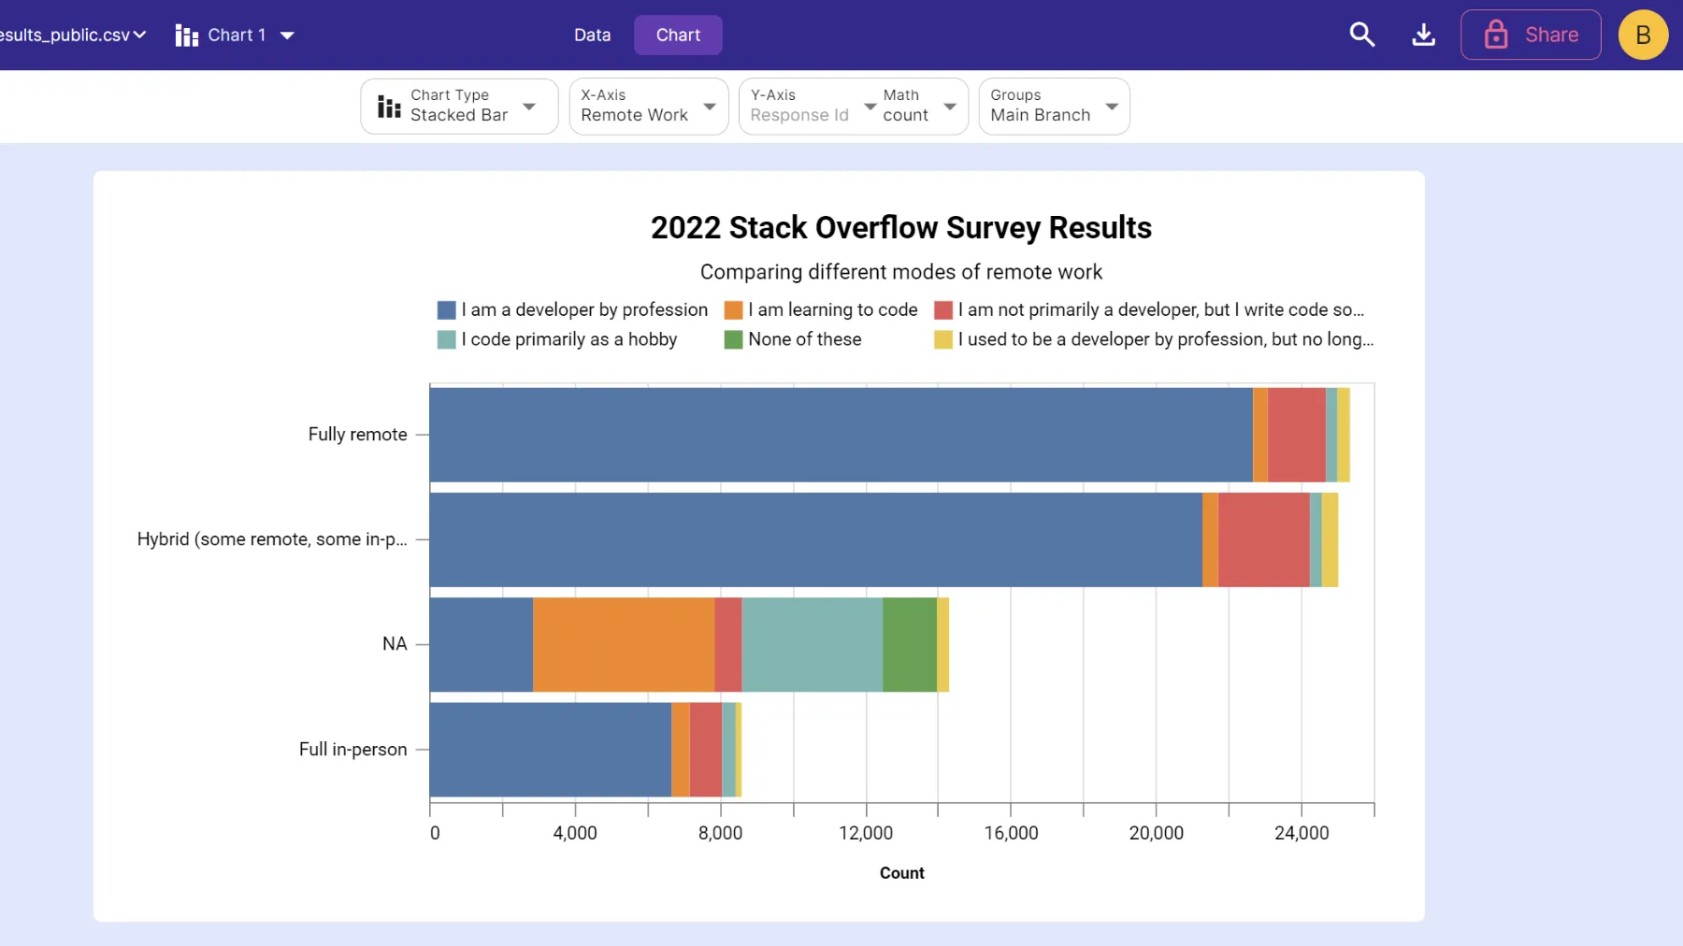
Task: Open the user avatar labeled B
Action: pos(1643,35)
